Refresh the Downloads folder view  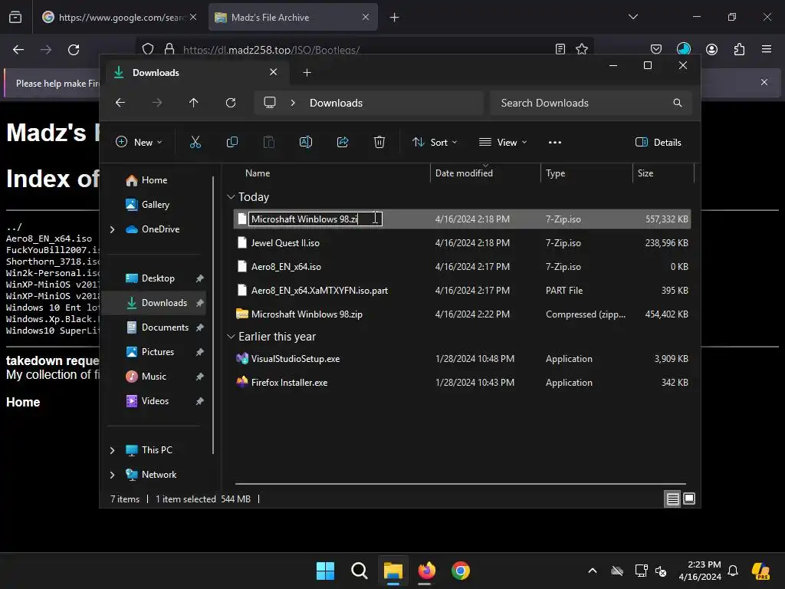(x=231, y=103)
